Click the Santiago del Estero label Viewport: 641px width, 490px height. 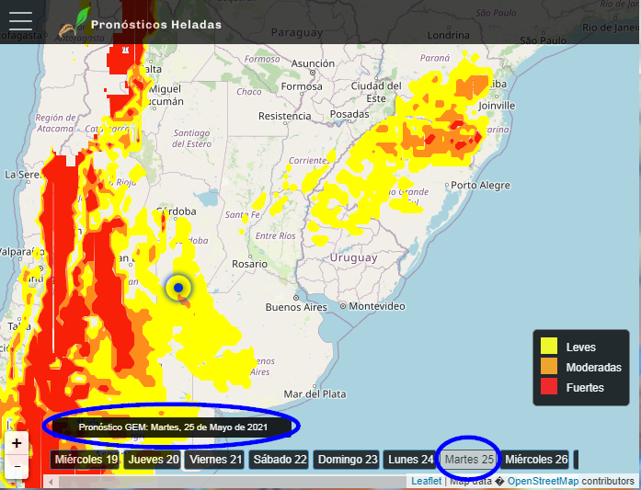point(191,138)
